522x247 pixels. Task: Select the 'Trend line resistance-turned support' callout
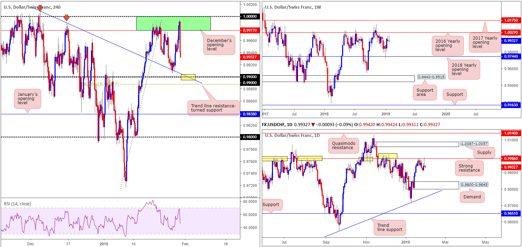213,108
